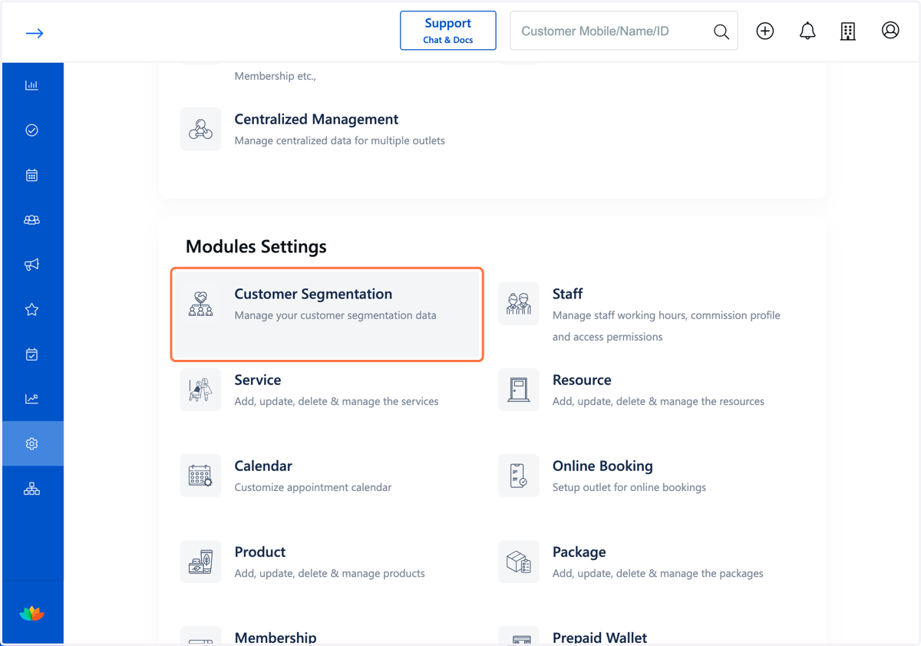Open the calendar-check sidebar icon
This screenshot has width=921, height=646.
(x=31, y=354)
